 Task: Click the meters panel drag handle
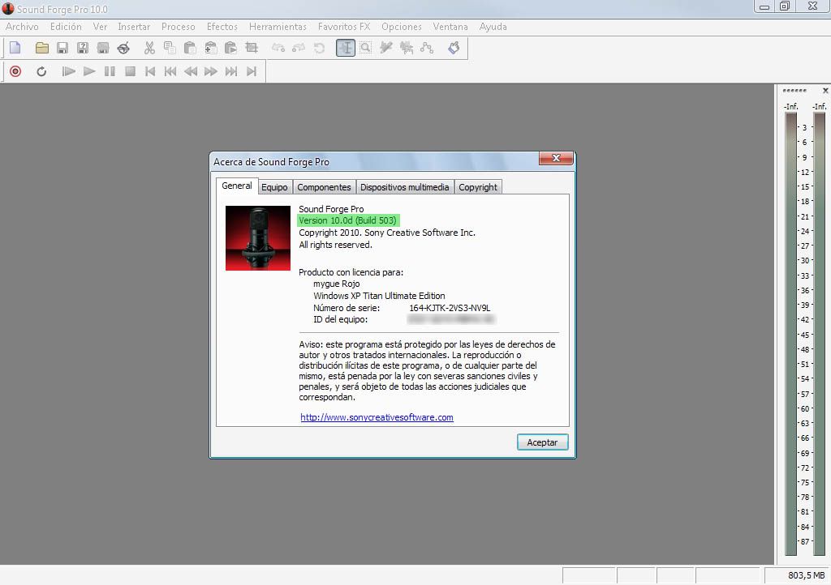(x=794, y=91)
